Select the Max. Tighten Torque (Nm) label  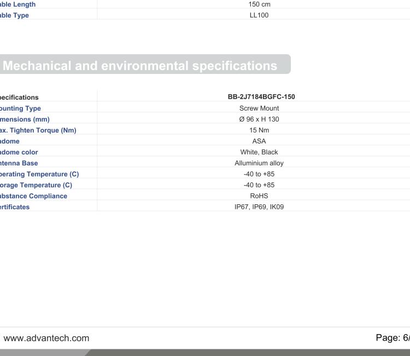pos(38,130)
